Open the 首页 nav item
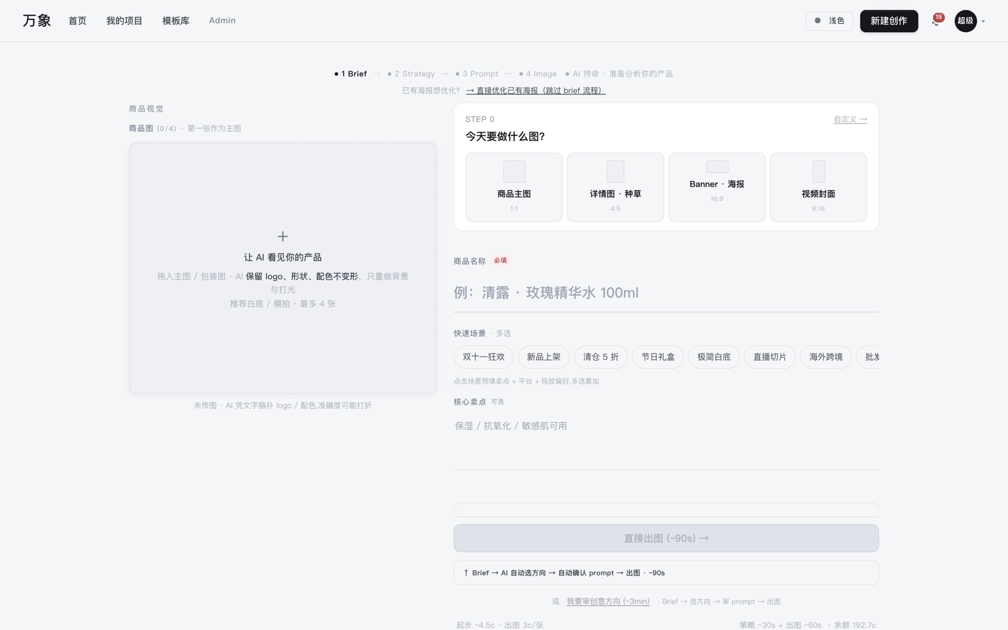Screen dimensions: 1008x630 (x=77, y=21)
